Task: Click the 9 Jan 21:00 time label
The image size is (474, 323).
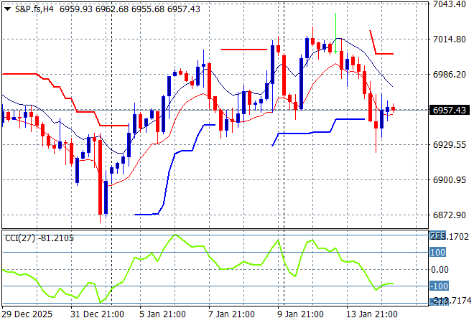Action: (x=300, y=314)
